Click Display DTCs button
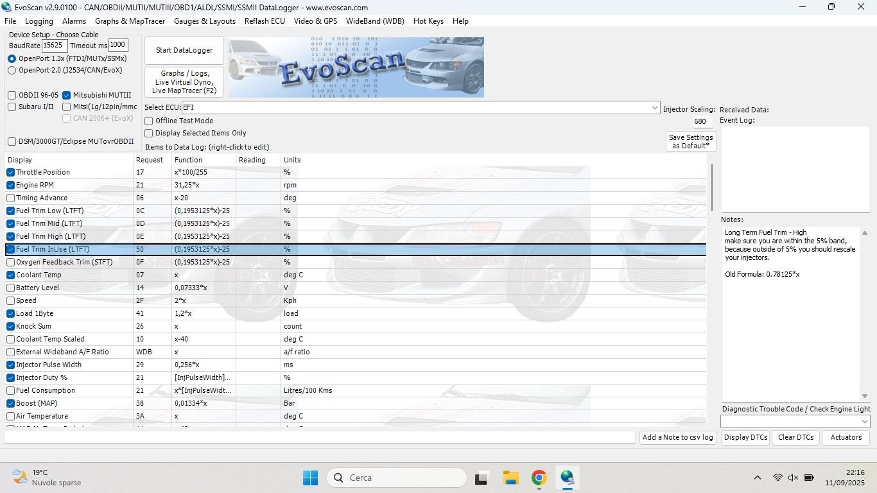Image resolution: width=877 pixels, height=493 pixels. click(x=745, y=437)
